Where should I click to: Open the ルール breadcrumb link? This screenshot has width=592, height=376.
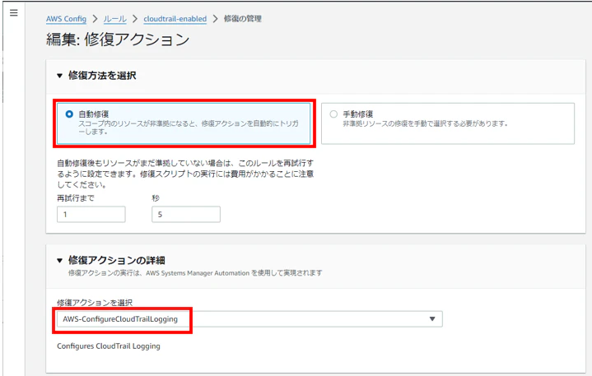pyautogui.click(x=114, y=19)
